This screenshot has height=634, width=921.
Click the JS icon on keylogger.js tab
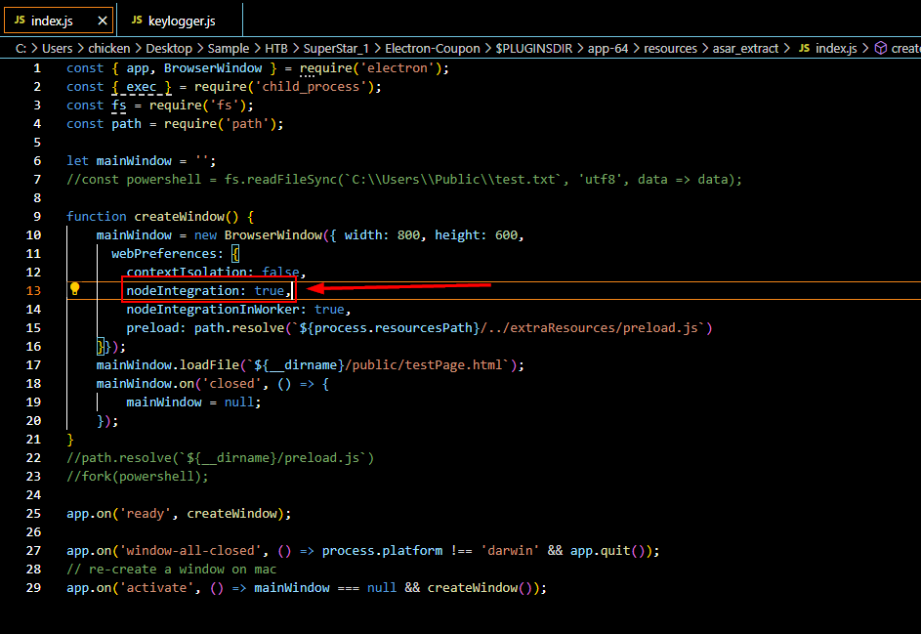coord(137,21)
